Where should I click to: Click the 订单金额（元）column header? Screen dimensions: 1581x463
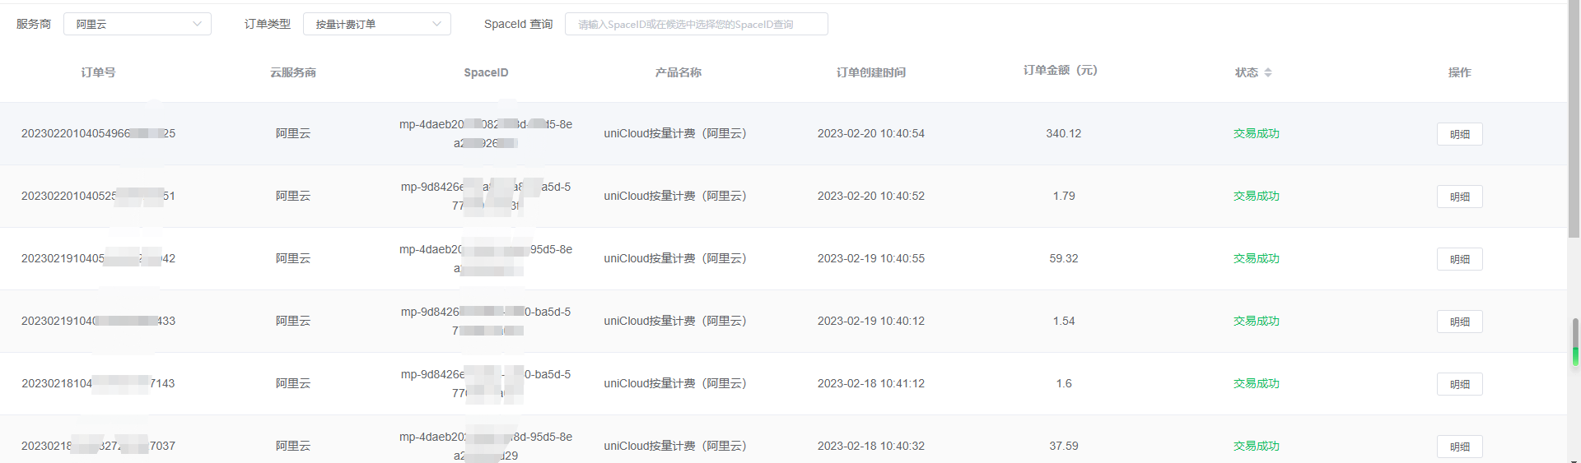pyautogui.click(x=1061, y=70)
